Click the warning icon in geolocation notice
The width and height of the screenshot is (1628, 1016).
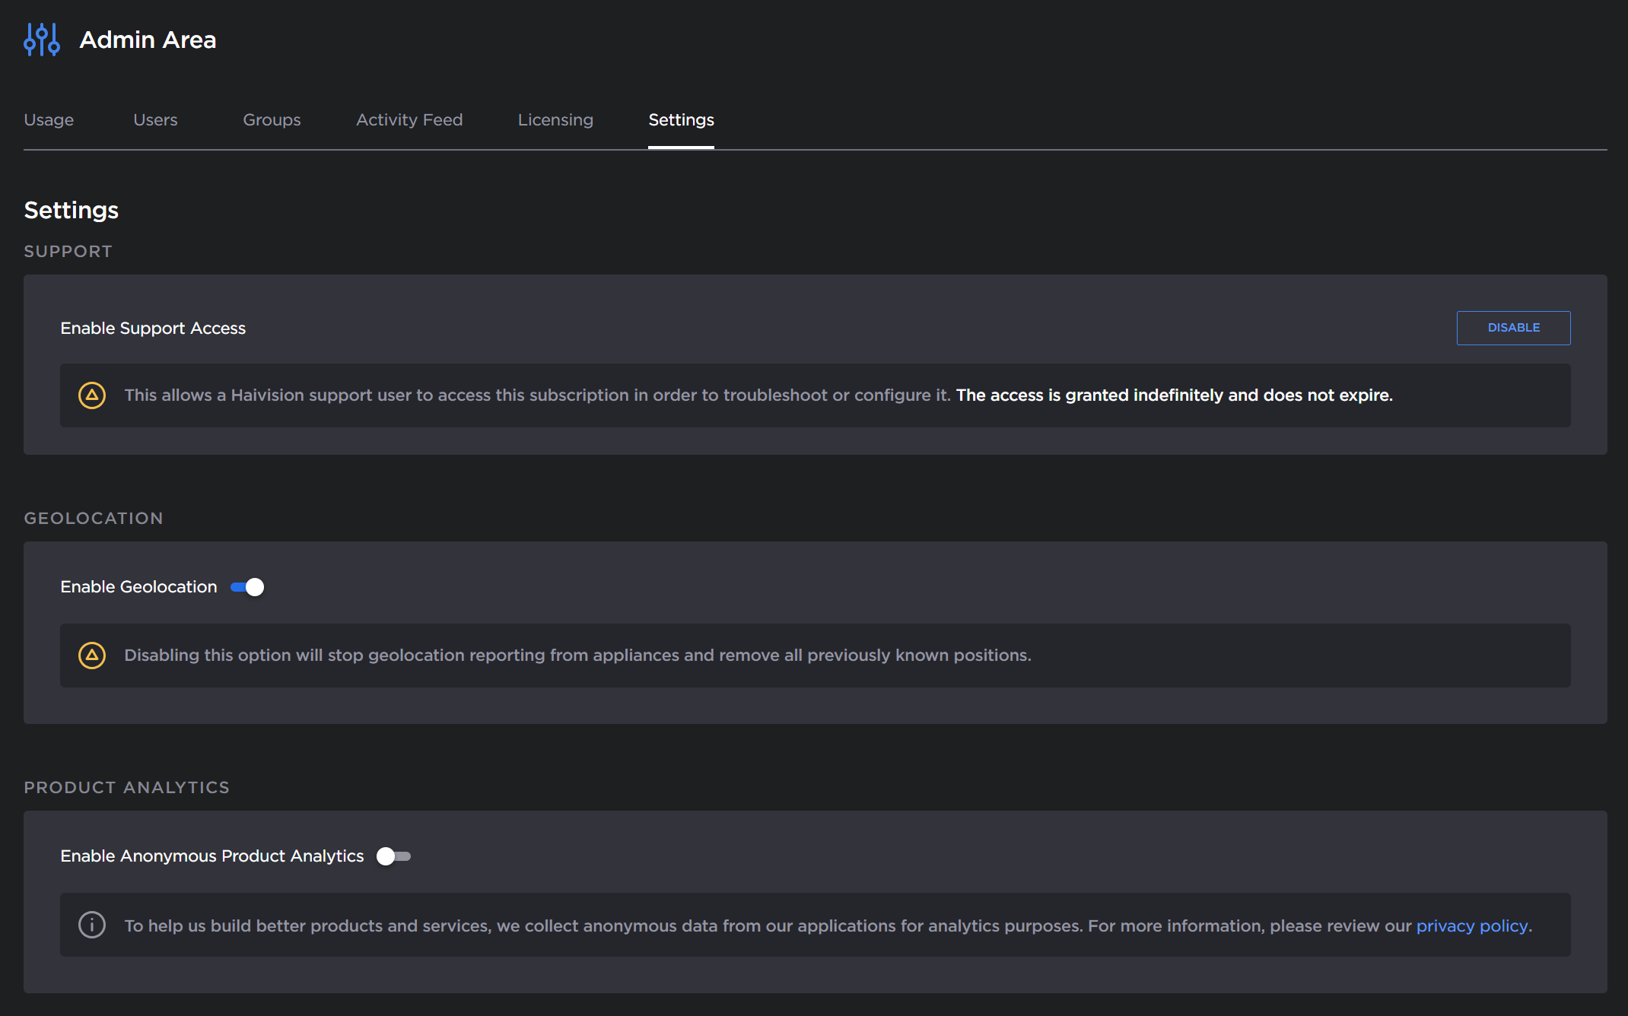(x=92, y=655)
